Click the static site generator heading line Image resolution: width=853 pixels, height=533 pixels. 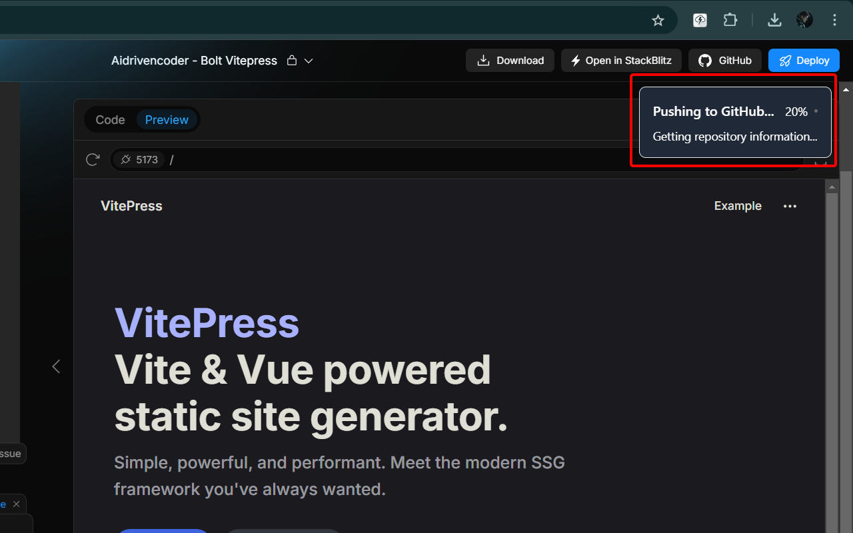311,416
